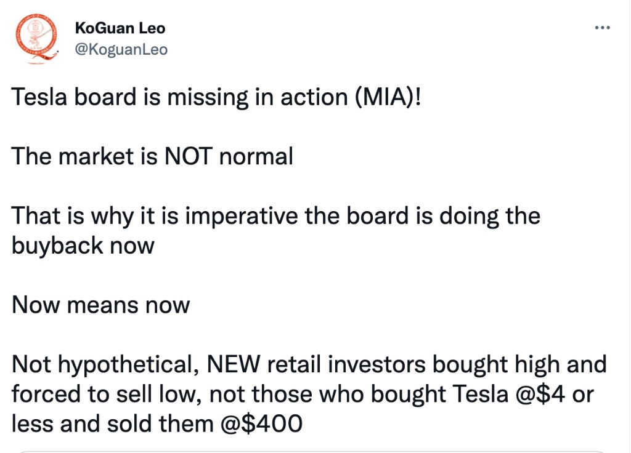Open the KoGuan Leo display name link
Viewport: 631px width, 453px height.
120,28
